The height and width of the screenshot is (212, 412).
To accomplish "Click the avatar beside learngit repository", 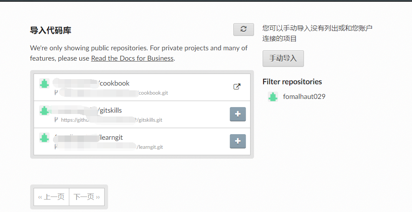I will pyautogui.click(x=44, y=138).
